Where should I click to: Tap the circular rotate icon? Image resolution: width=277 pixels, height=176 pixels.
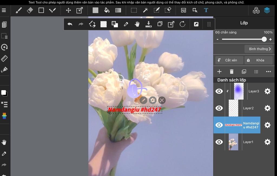tap(182, 24)
